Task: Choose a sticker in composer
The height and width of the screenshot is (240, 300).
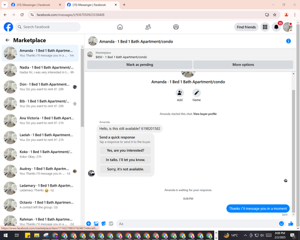Action: pyautogui.click(x=104, y=224)
